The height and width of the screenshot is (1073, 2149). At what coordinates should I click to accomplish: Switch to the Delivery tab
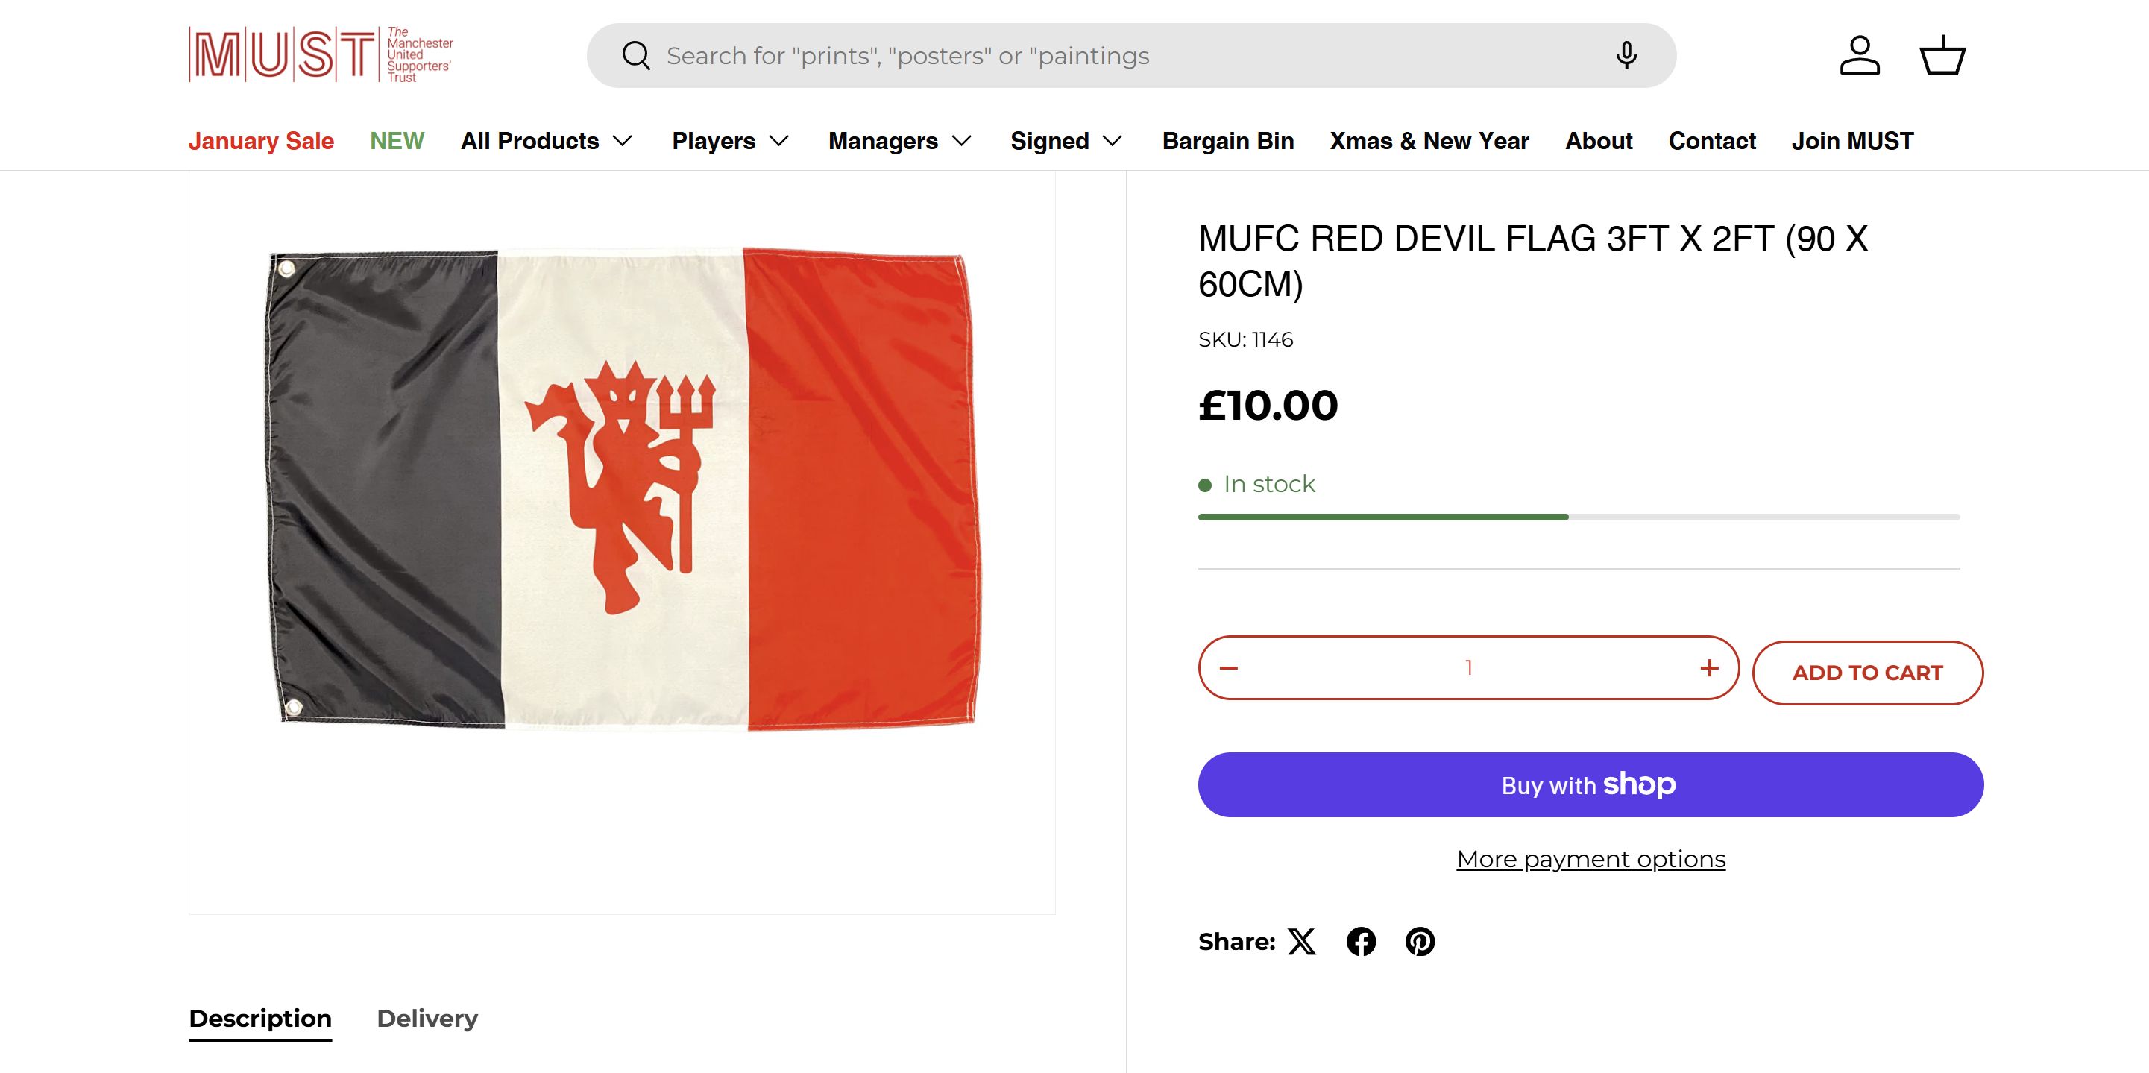(427, 1018)
